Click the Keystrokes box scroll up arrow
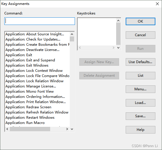This screenshot has width=162, height=150. pyautogui.click(x=118, y=21)
